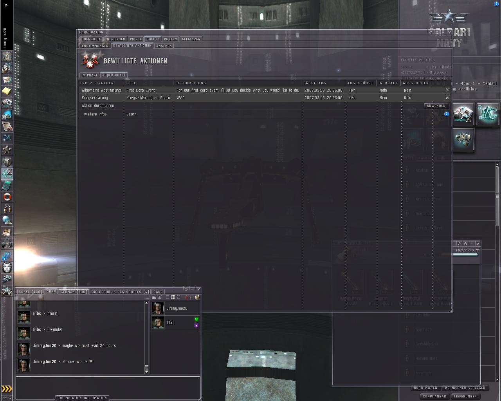
Task: Toggle the pin button on the chat window
Action: coord(186,289)
